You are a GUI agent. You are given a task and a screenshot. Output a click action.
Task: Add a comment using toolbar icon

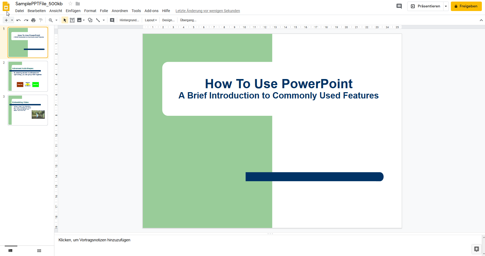[112, 20]
